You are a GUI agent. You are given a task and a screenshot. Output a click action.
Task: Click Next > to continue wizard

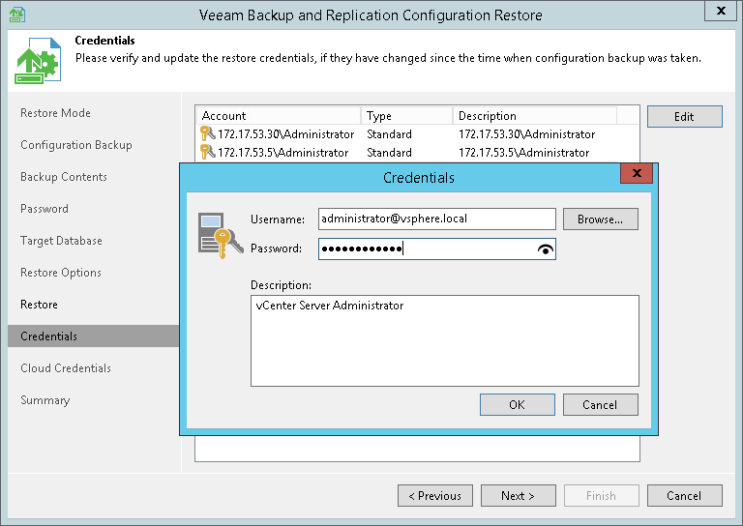[x=518, y=496]
